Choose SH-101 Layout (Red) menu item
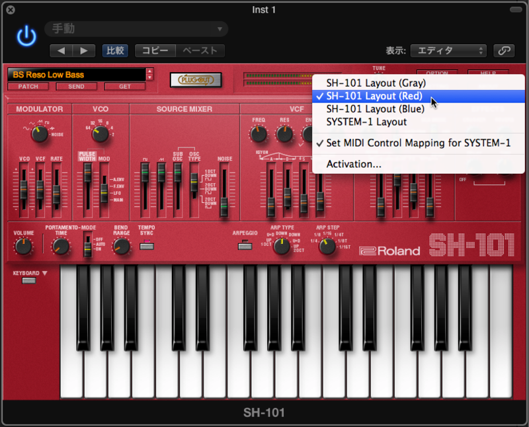This screenshot has height=427, width=529. click(x=419, y=96)
